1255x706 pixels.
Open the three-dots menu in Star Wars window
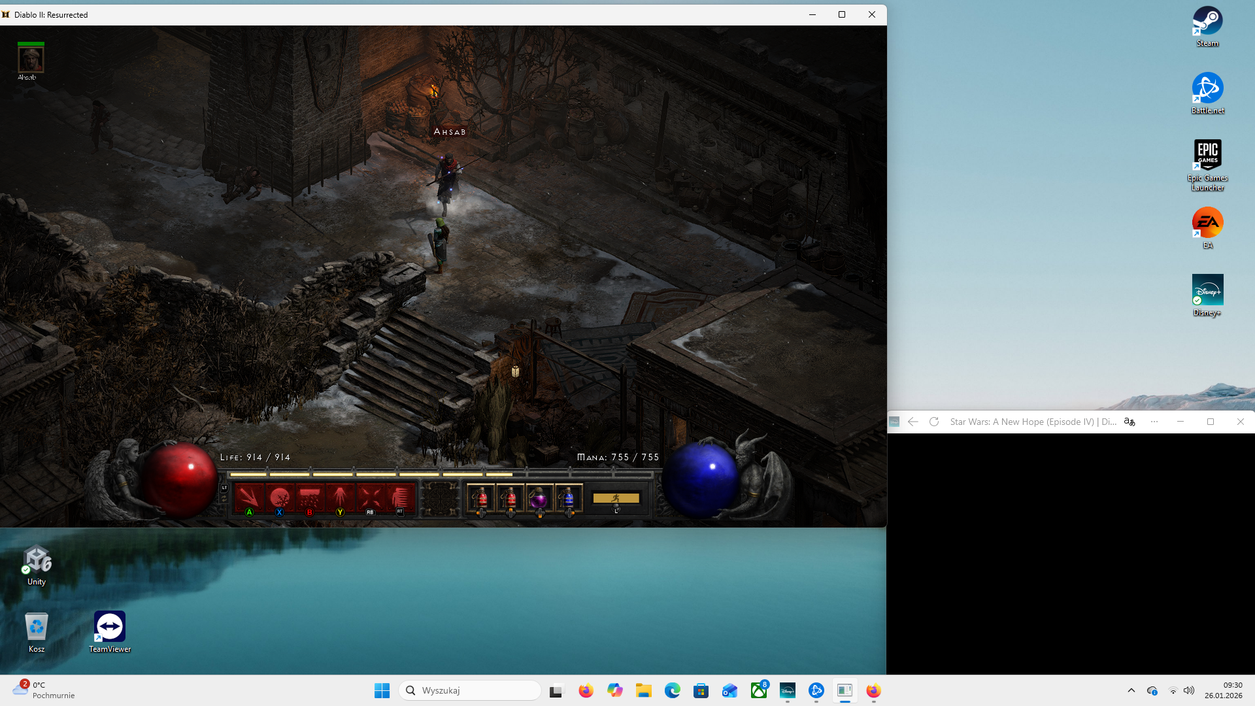click(x=1154, y=422)
